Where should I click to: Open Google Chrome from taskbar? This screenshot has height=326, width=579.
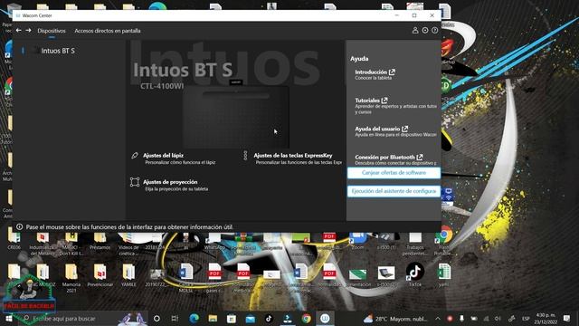point(306,318)
